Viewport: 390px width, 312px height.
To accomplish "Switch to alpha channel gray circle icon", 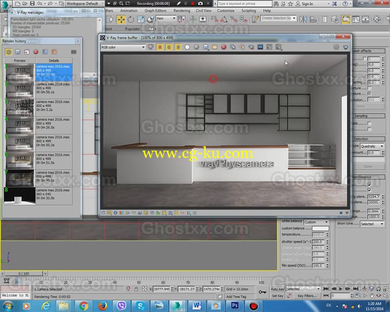I will (196, 47).
